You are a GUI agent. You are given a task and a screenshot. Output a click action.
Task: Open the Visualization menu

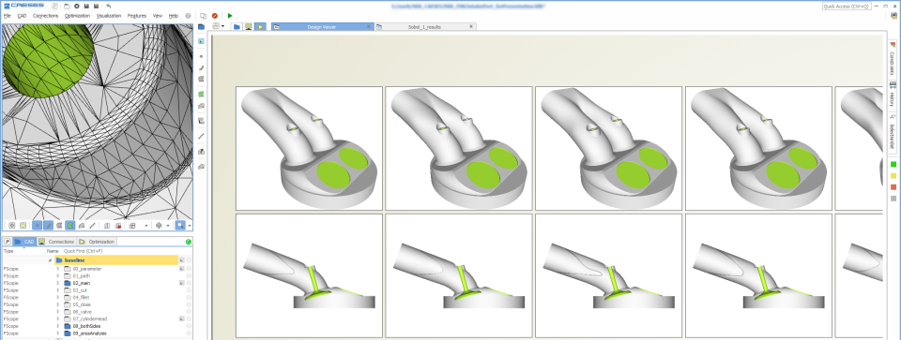tap(109, 16)
